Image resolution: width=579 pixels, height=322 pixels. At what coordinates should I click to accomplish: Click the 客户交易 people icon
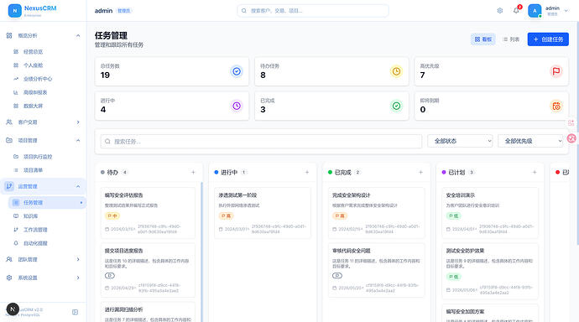[9, 122]
